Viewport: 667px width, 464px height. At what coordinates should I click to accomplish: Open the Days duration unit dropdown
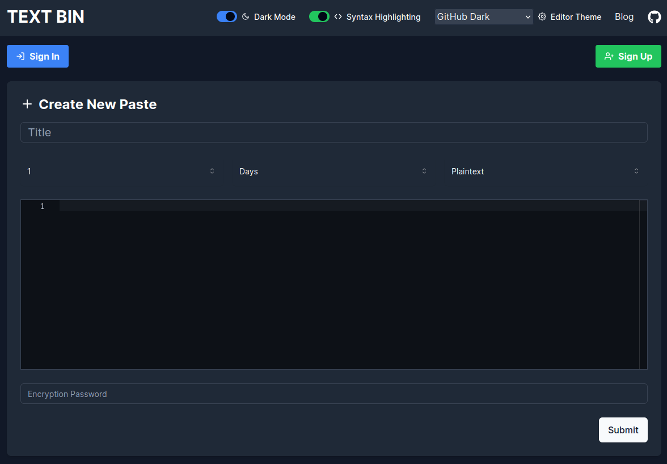(x=333, y=172)
